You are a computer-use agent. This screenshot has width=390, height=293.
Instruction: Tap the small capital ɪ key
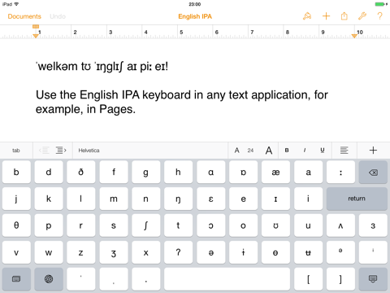pos(275,199)
